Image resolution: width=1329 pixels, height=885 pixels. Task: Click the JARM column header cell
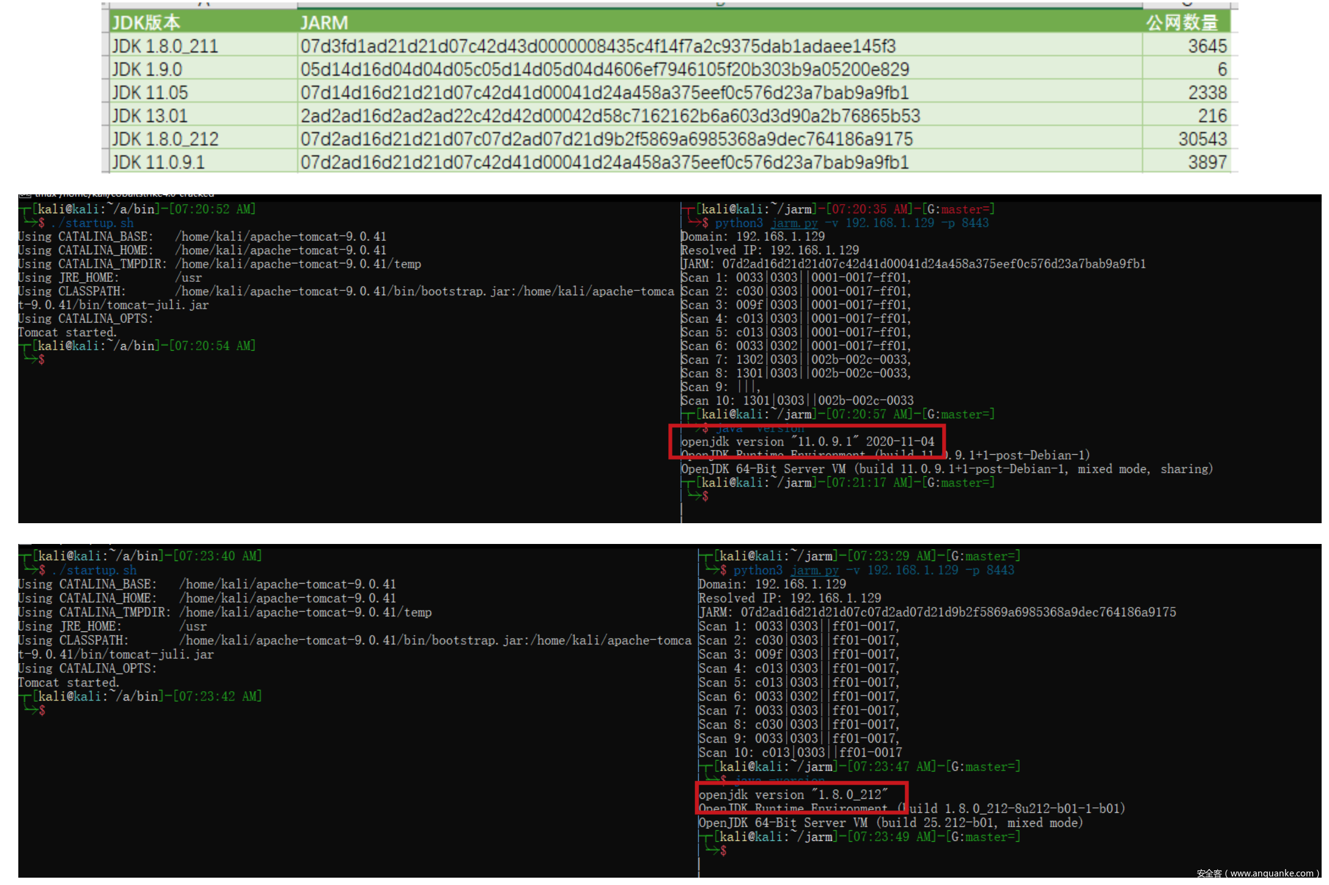(x=324, y=23)
